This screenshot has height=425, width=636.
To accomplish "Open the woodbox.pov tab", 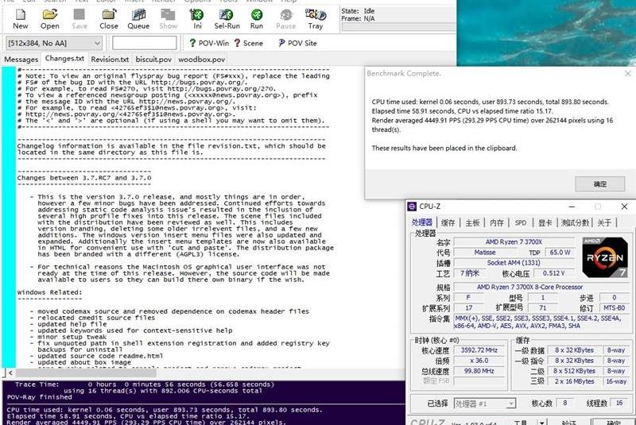I will 202,60.
